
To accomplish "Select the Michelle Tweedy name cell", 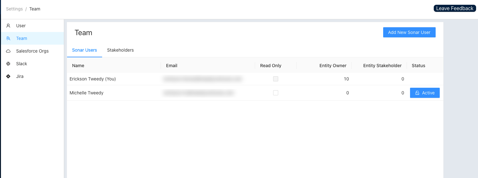I will 87,93.
